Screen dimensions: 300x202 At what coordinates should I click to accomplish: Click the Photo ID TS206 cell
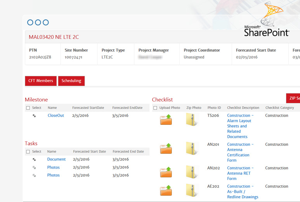pos(213,115)
